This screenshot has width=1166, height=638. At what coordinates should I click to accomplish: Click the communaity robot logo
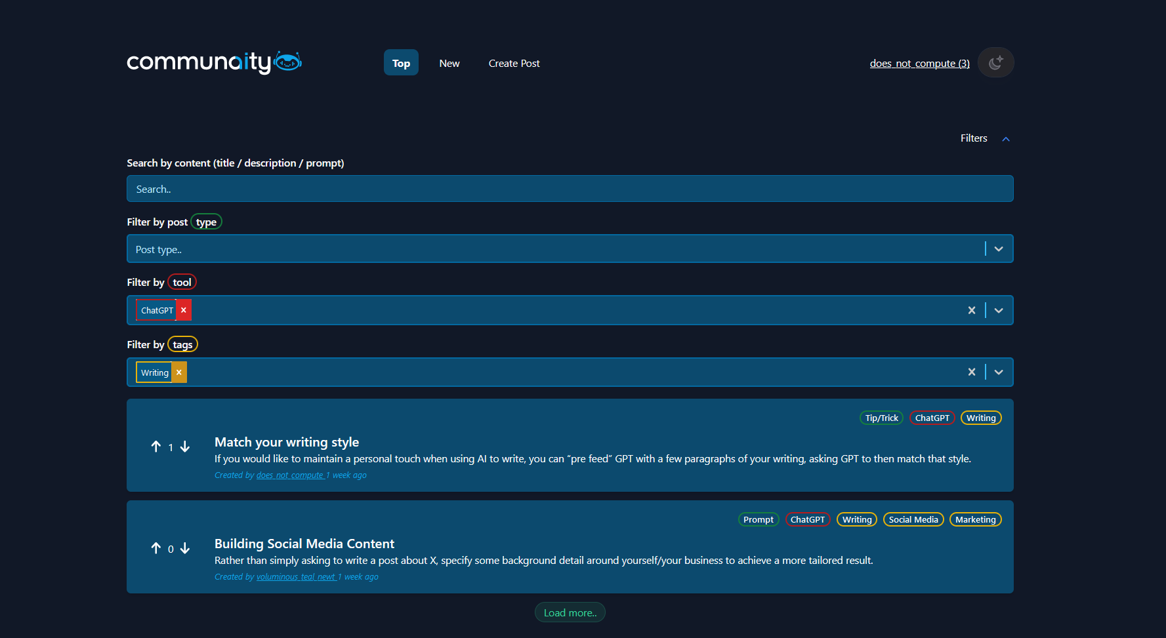214,63
